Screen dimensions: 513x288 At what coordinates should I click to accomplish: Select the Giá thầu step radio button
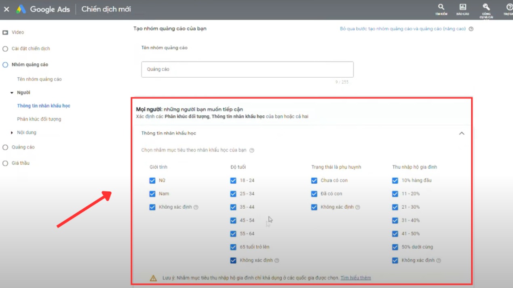tap(6, 163)
